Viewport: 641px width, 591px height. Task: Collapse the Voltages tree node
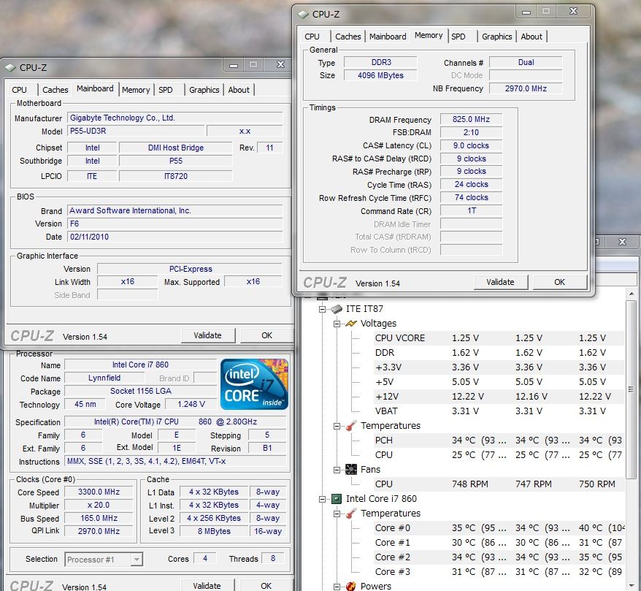pos(337,324)
